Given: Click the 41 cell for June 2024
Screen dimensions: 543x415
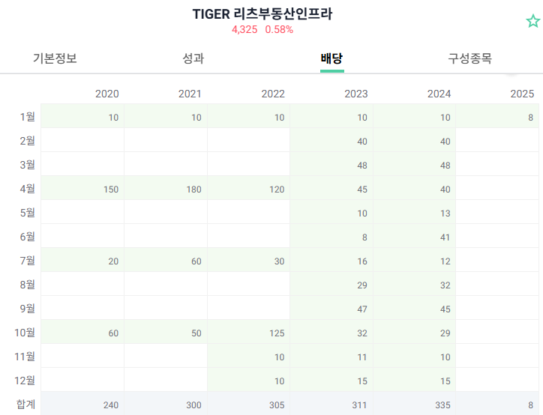Looking at the screenshot, I should (x=415, y=236).
